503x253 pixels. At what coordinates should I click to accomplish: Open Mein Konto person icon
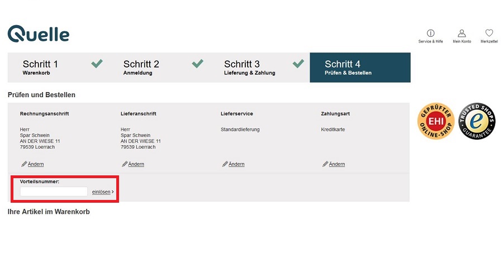tap(462, 33)
